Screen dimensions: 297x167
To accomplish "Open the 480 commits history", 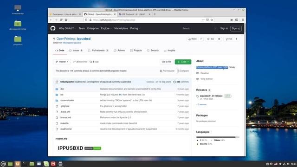I will pos(181,82).
